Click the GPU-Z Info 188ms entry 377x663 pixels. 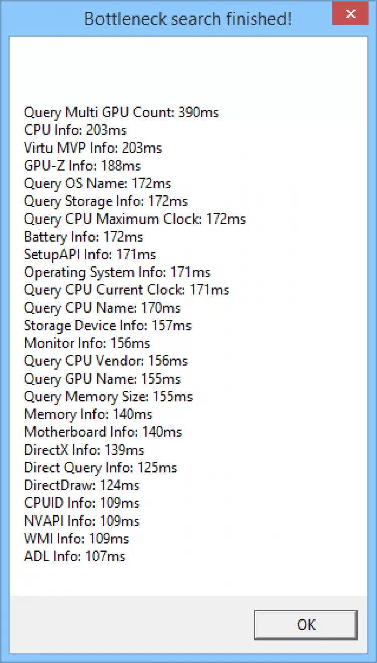(x=82, y=166)
